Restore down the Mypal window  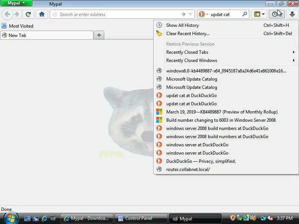tap(281, 3)
